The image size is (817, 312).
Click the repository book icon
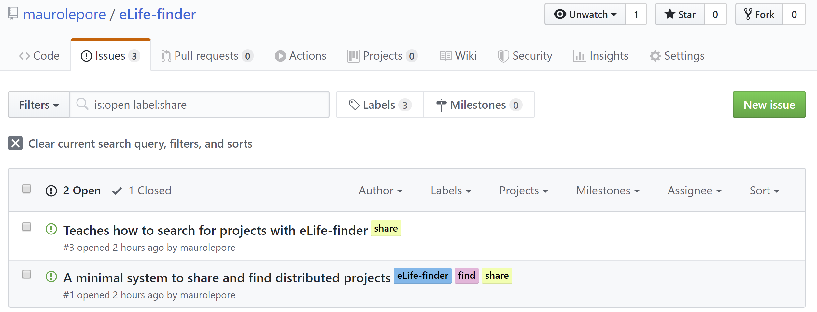pyautogui.click(x=13, y=14)
